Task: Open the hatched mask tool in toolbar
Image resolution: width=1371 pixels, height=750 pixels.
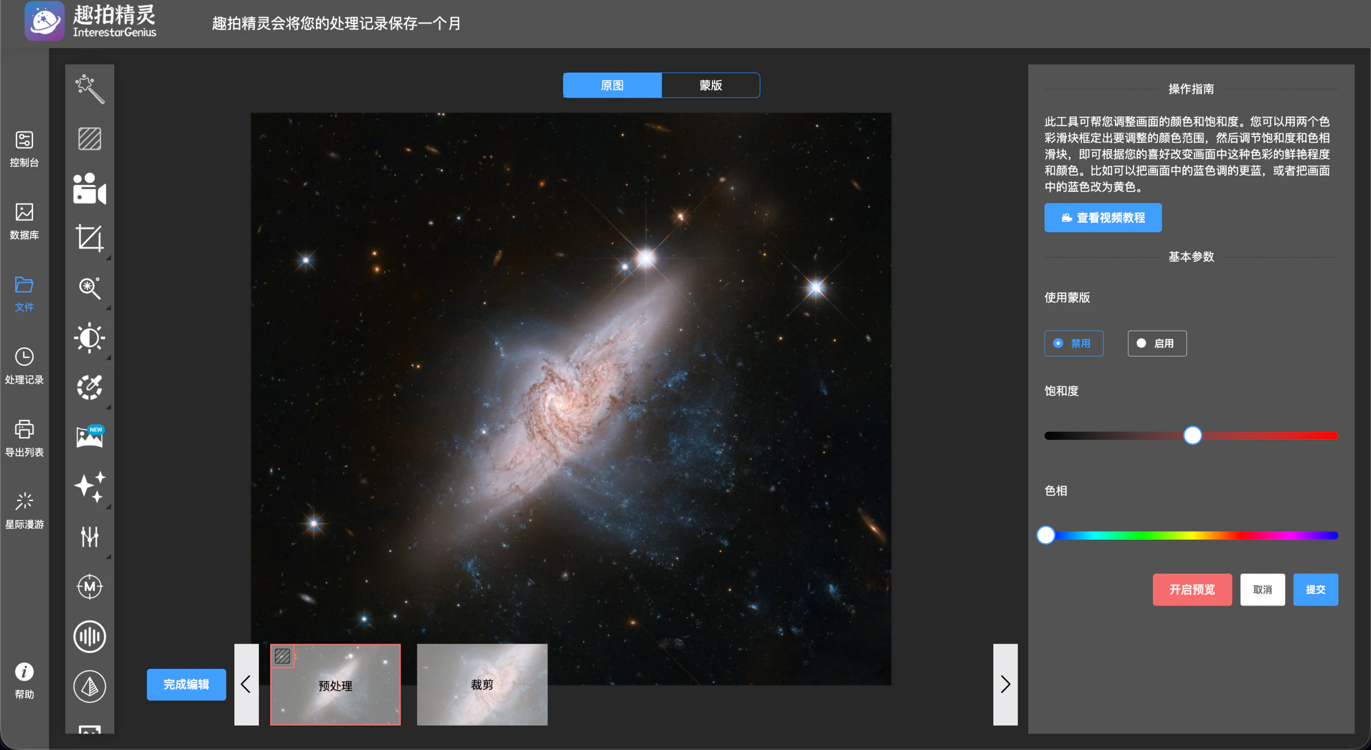Action: [90, 139]
